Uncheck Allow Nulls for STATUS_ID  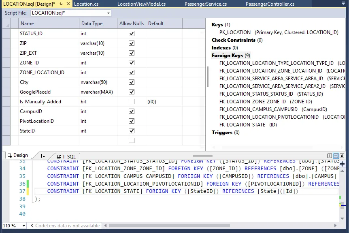132,34
